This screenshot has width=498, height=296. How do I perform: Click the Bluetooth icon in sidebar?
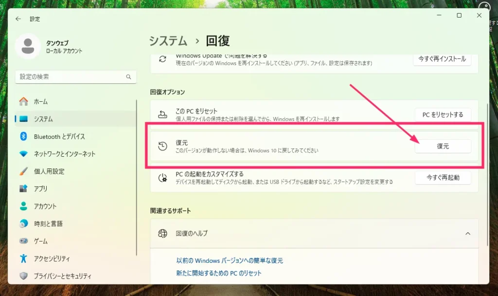(x=23, y=136)
